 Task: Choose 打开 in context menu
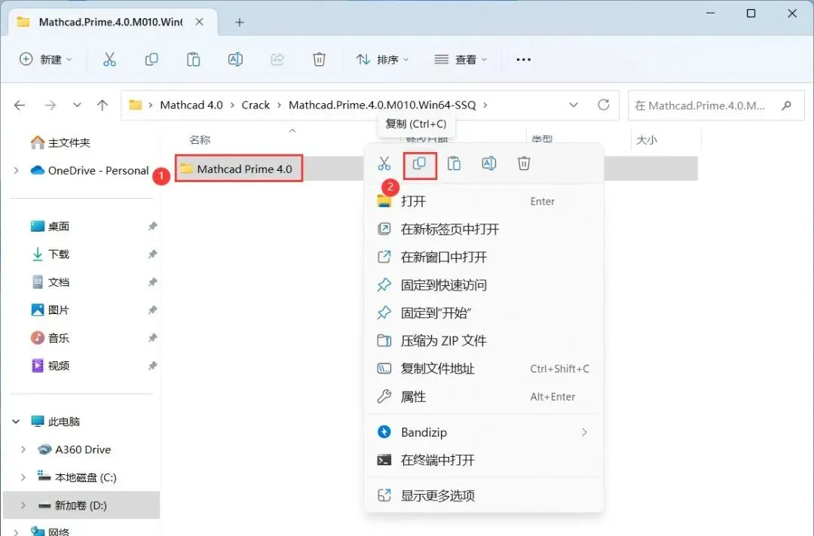(x=484, y=201)
